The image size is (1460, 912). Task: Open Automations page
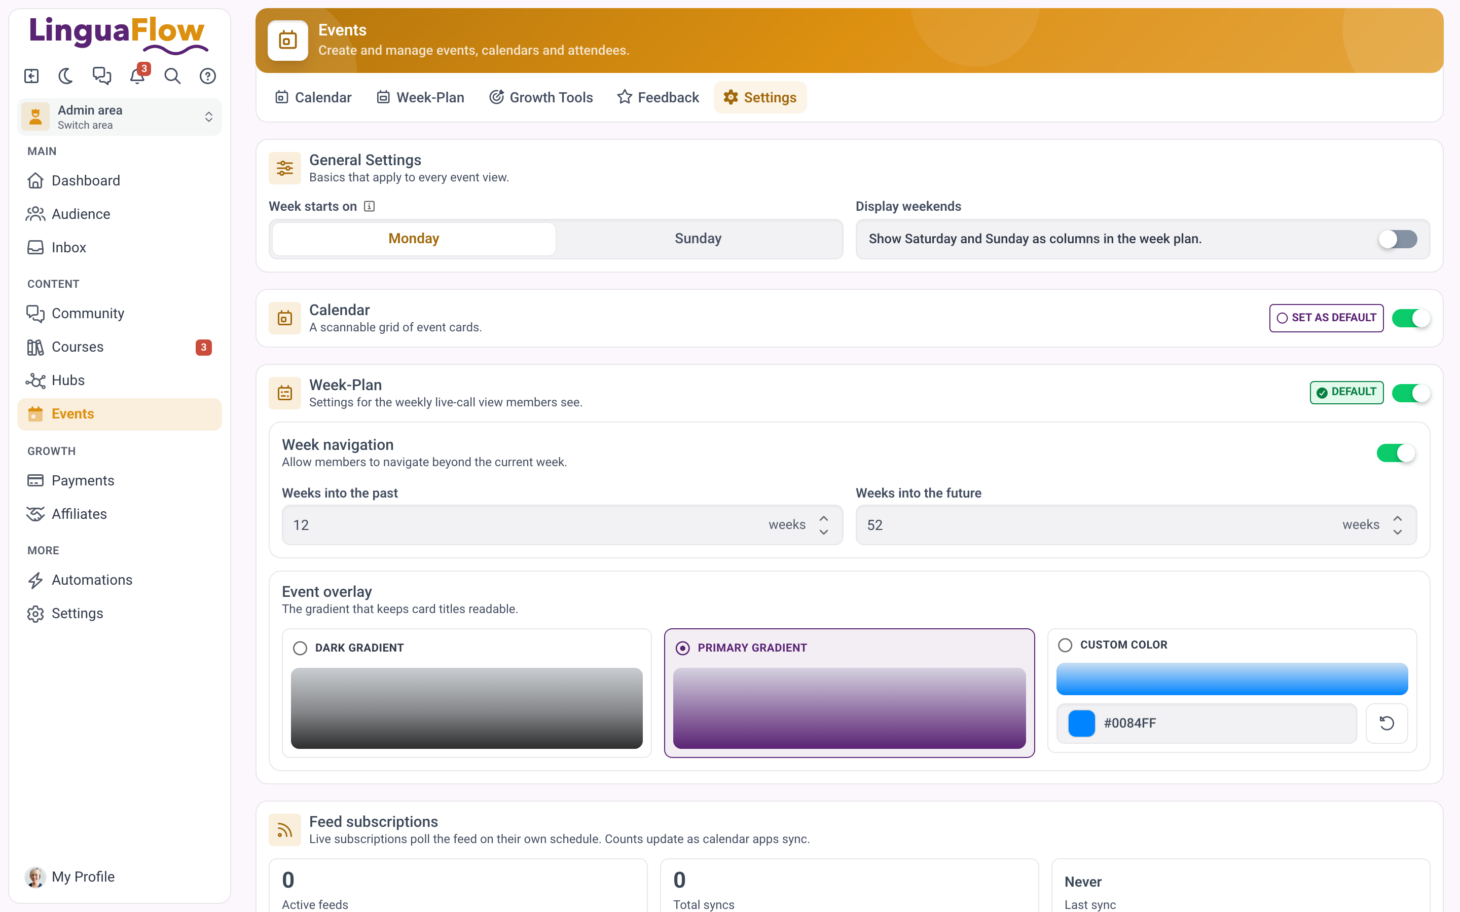120,580
